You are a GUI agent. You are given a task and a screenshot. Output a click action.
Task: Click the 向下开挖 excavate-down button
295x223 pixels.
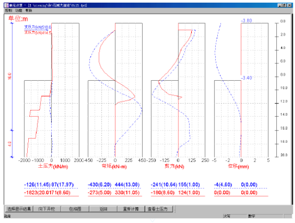(47, 209)
